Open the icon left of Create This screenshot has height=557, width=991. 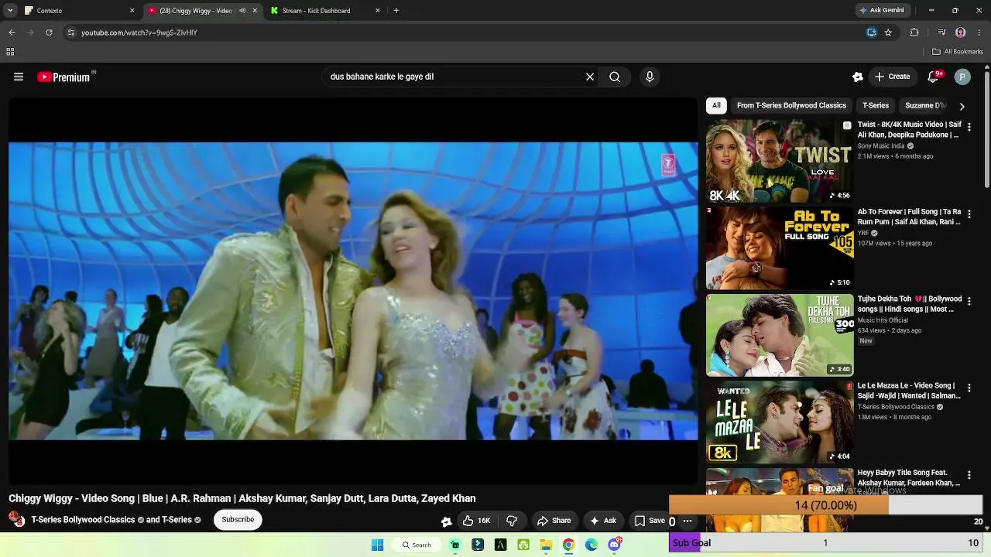coord(858,77)
